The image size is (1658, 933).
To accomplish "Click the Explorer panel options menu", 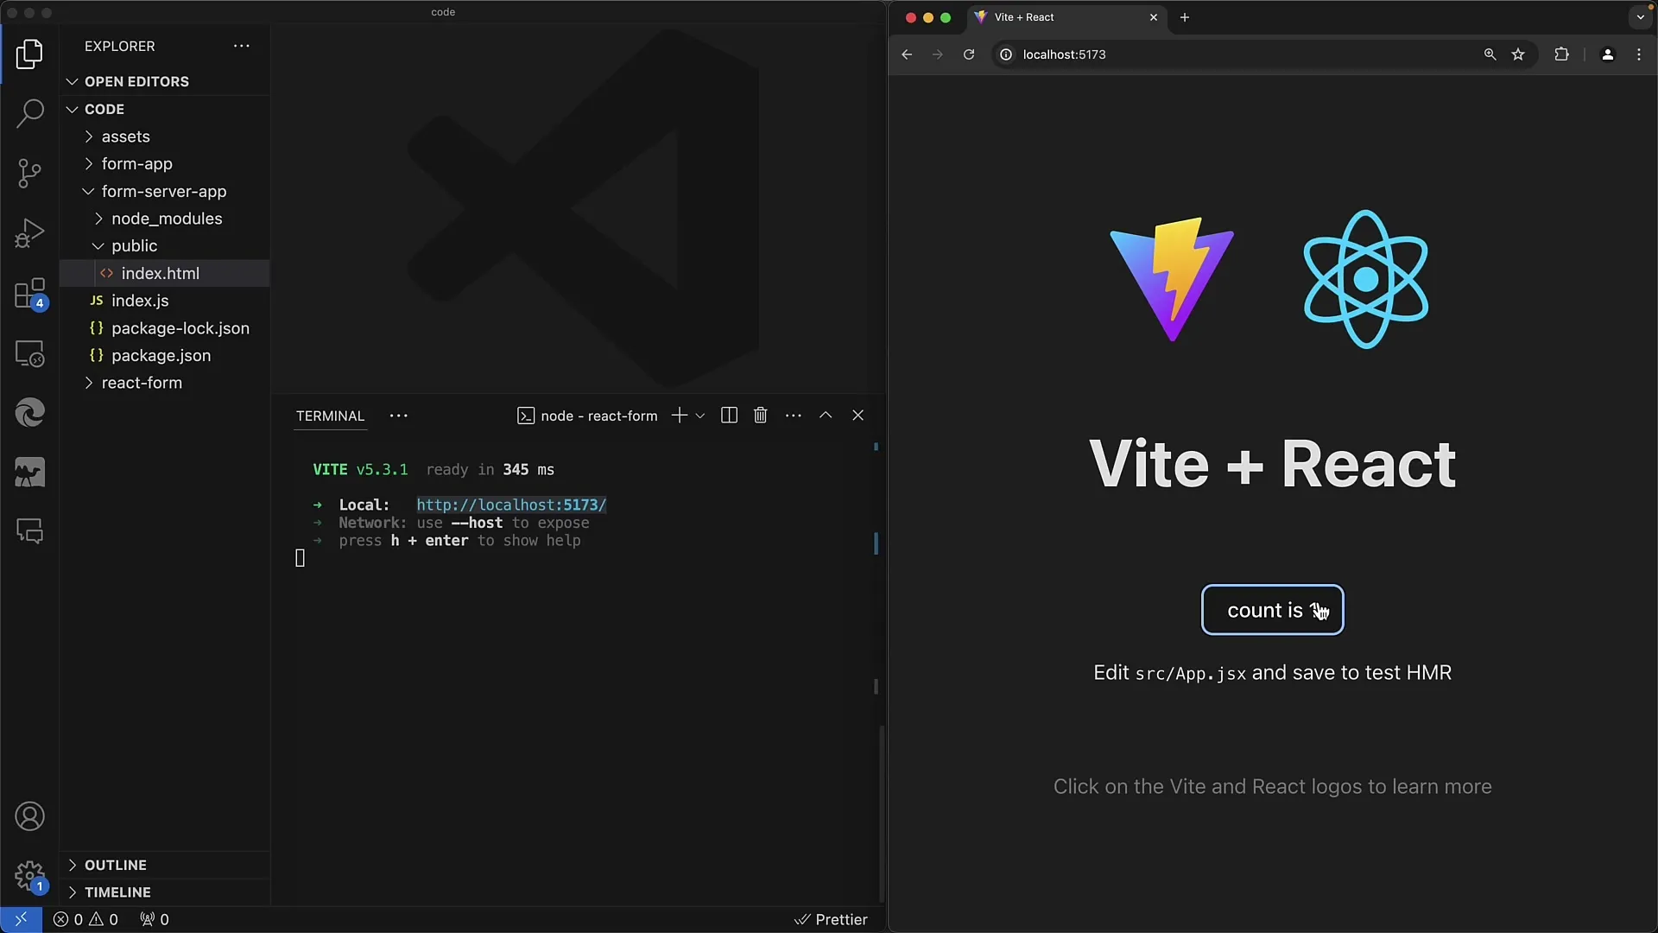I will (240, 46).
